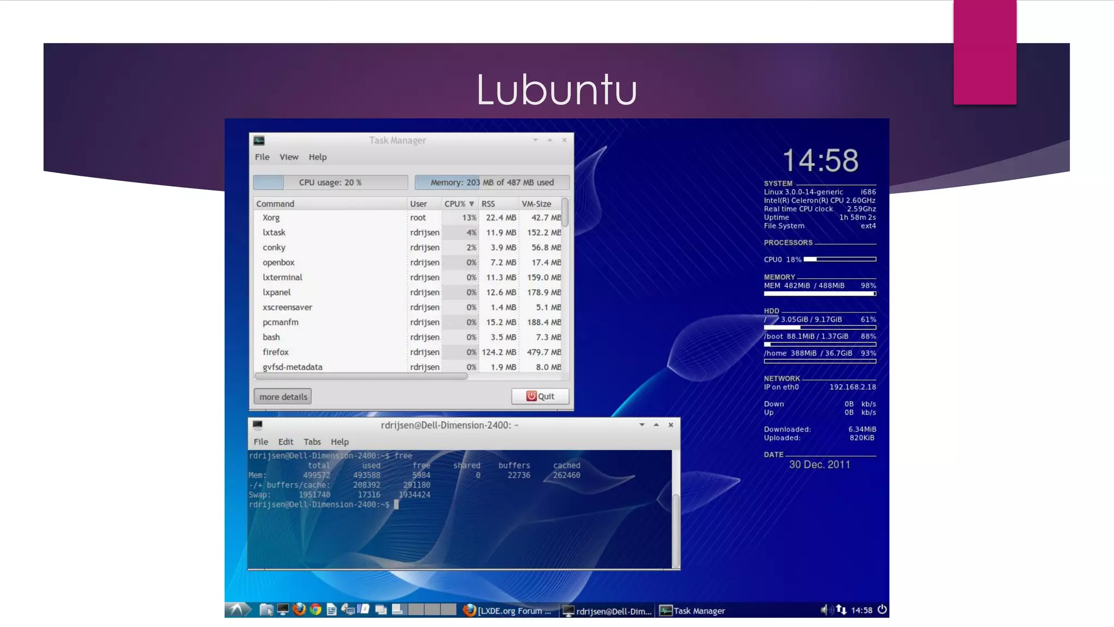1114x627 pixels.
Task: Open the LXDE start menu icon
Action: pyautogui.click(x=237, y=610)
